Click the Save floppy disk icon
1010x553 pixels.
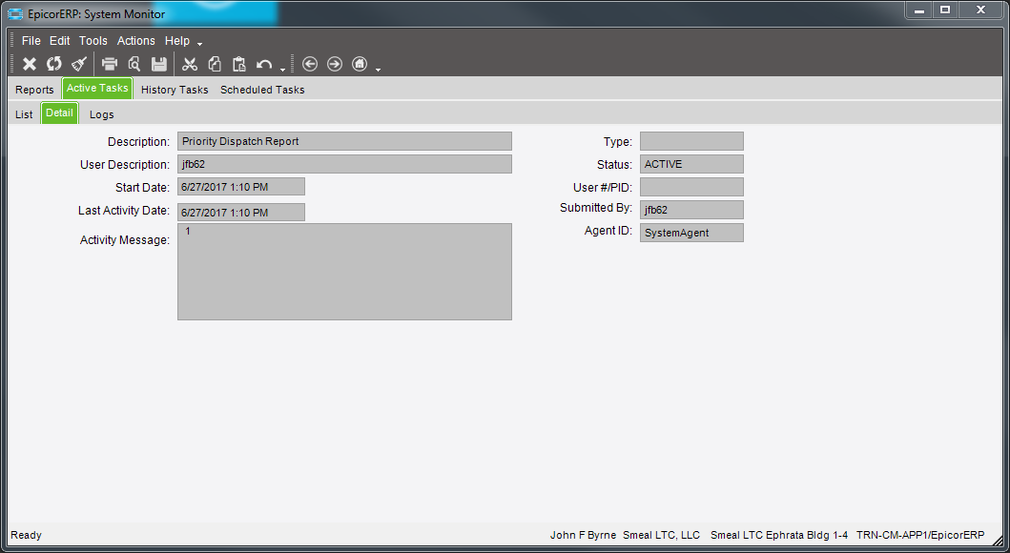[159, 64]
